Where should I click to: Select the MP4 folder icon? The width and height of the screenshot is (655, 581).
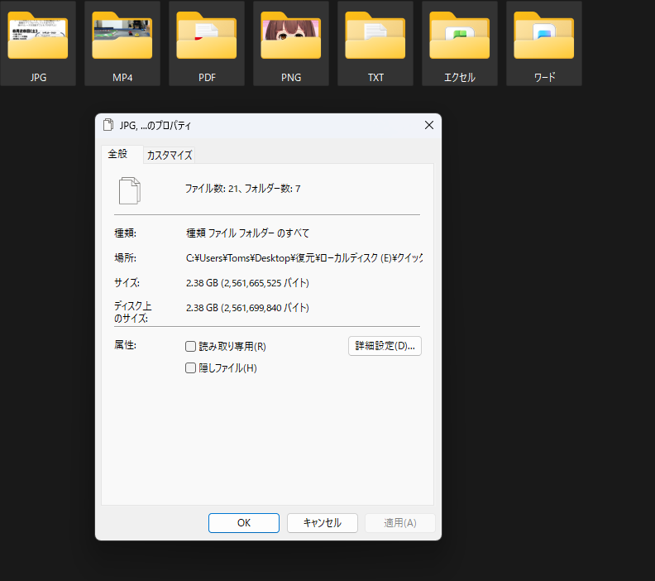122,37
